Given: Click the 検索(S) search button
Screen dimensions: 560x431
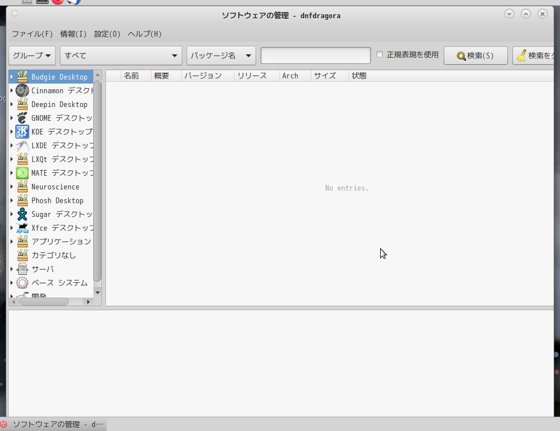Looking at the screenshot, I should pos(475,56).
